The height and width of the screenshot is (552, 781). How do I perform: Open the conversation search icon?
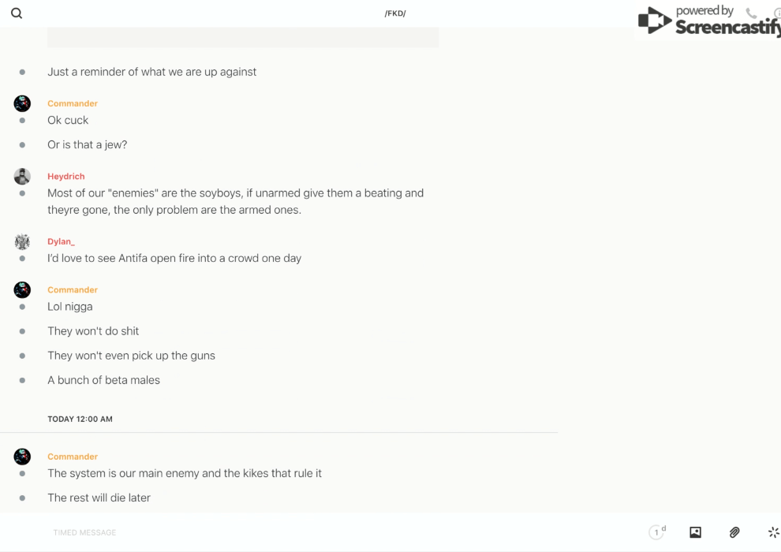point(17,13)
